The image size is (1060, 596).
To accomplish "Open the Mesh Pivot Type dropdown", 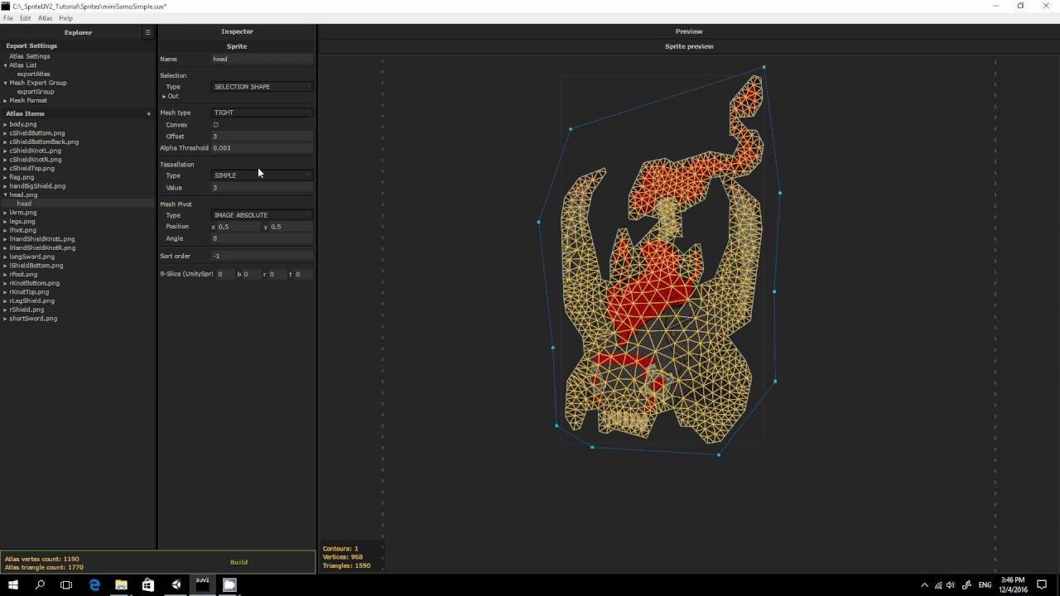I will [x=261, y=214].
